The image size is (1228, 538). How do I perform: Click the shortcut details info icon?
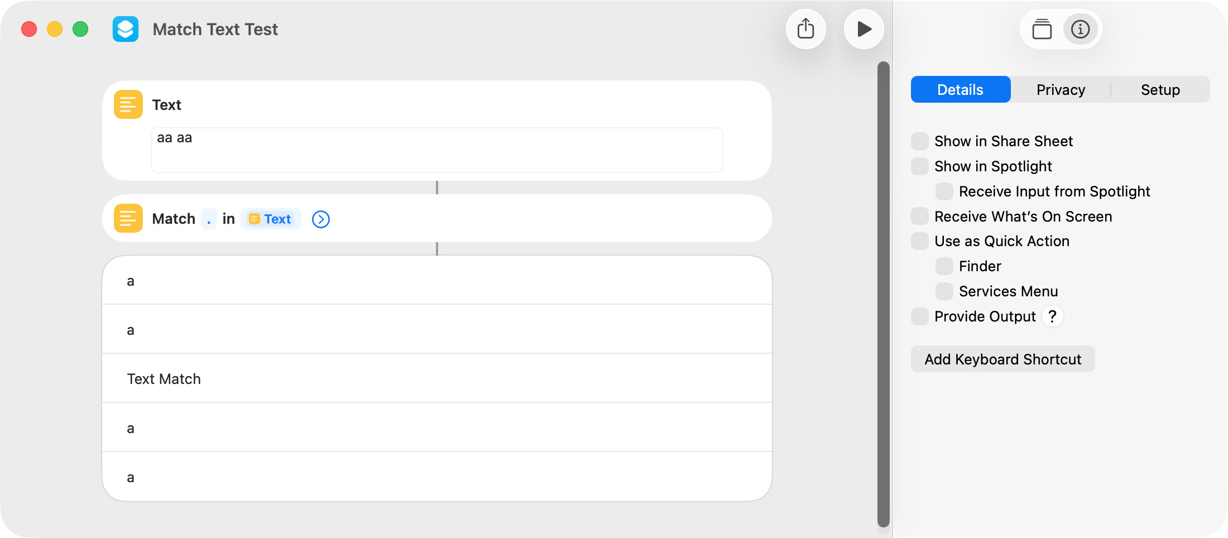tap(1080, 29)
